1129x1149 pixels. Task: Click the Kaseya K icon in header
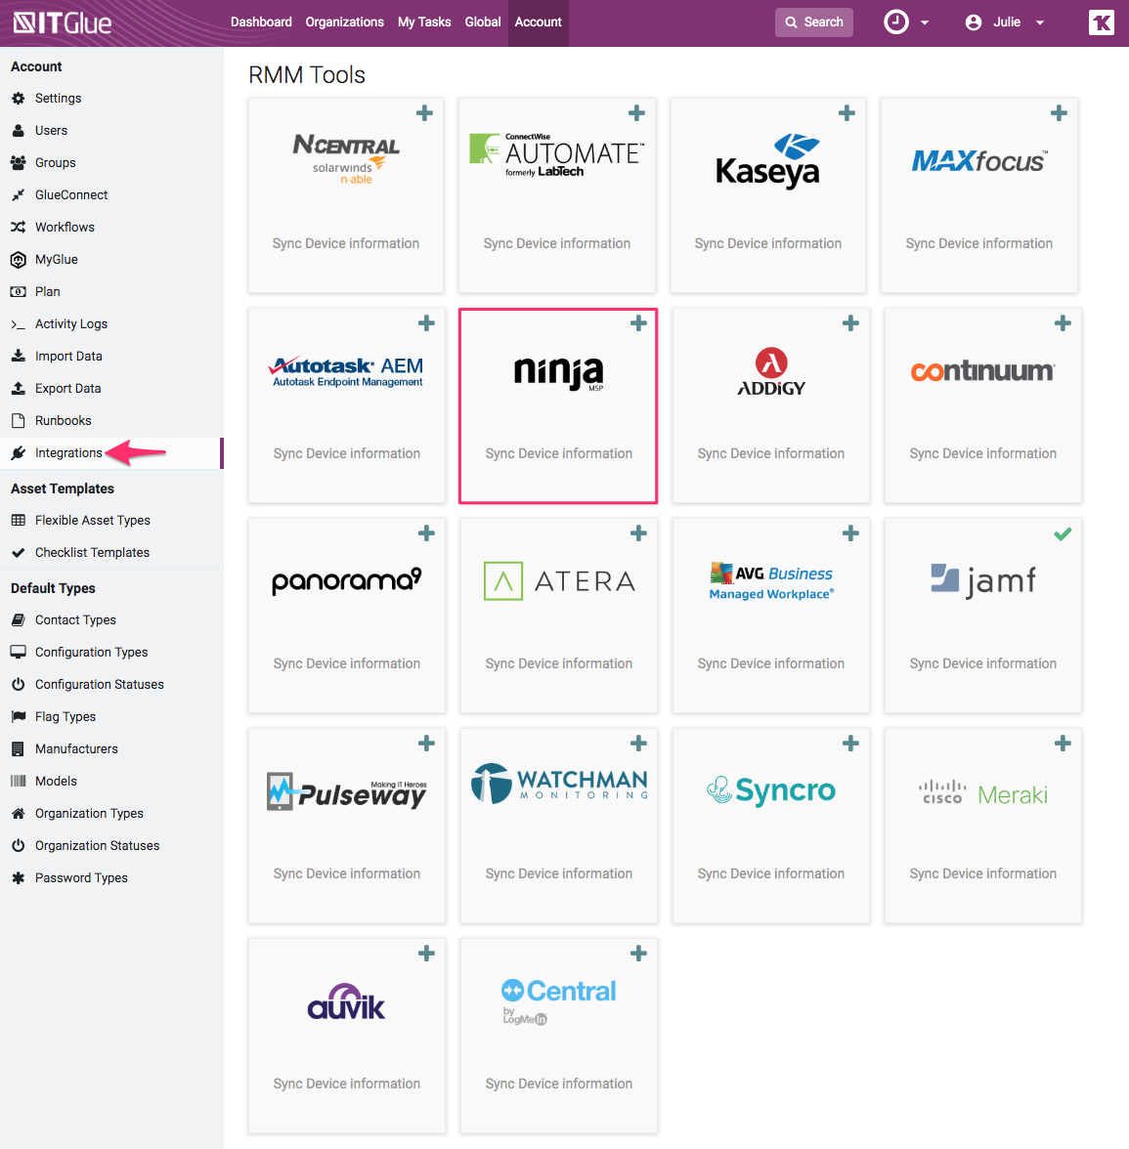(x=1101, y=22)
